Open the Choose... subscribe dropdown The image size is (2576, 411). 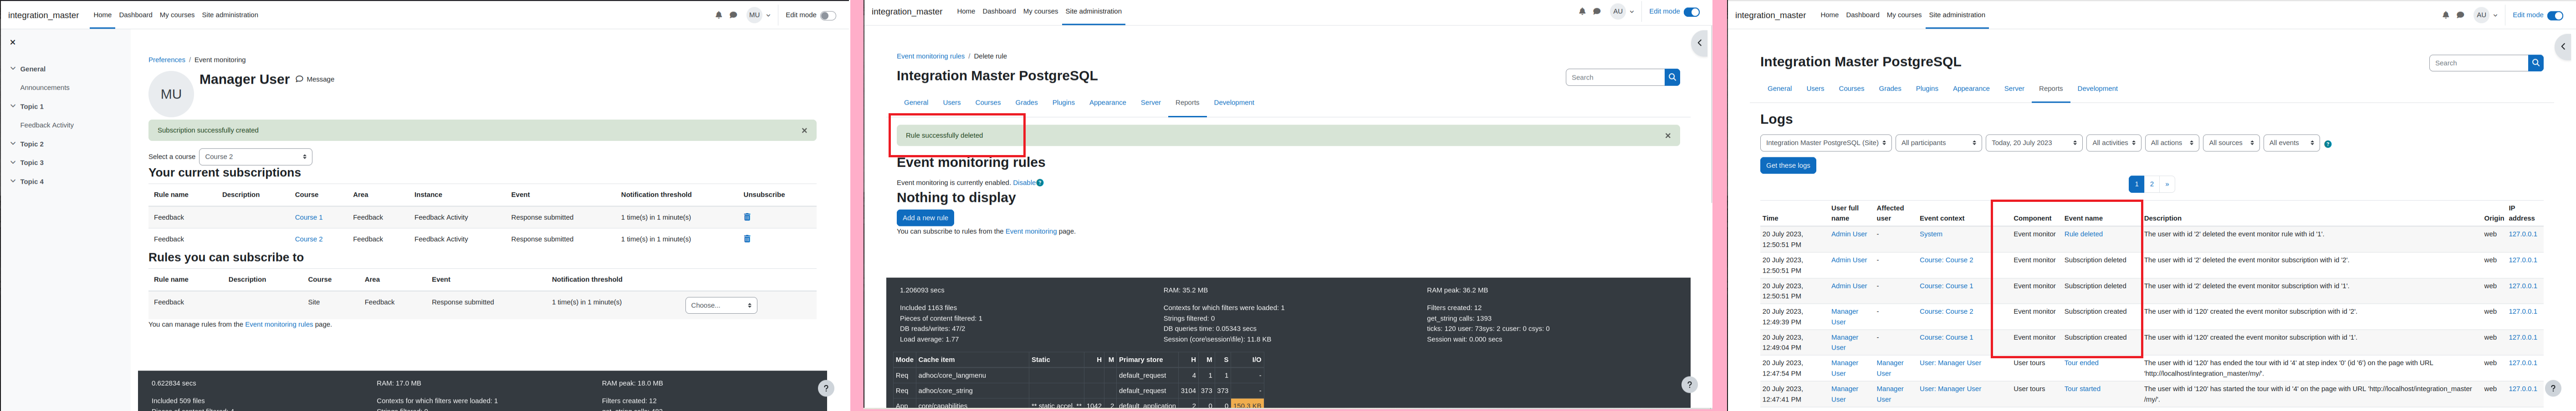(x=721, y=305)
